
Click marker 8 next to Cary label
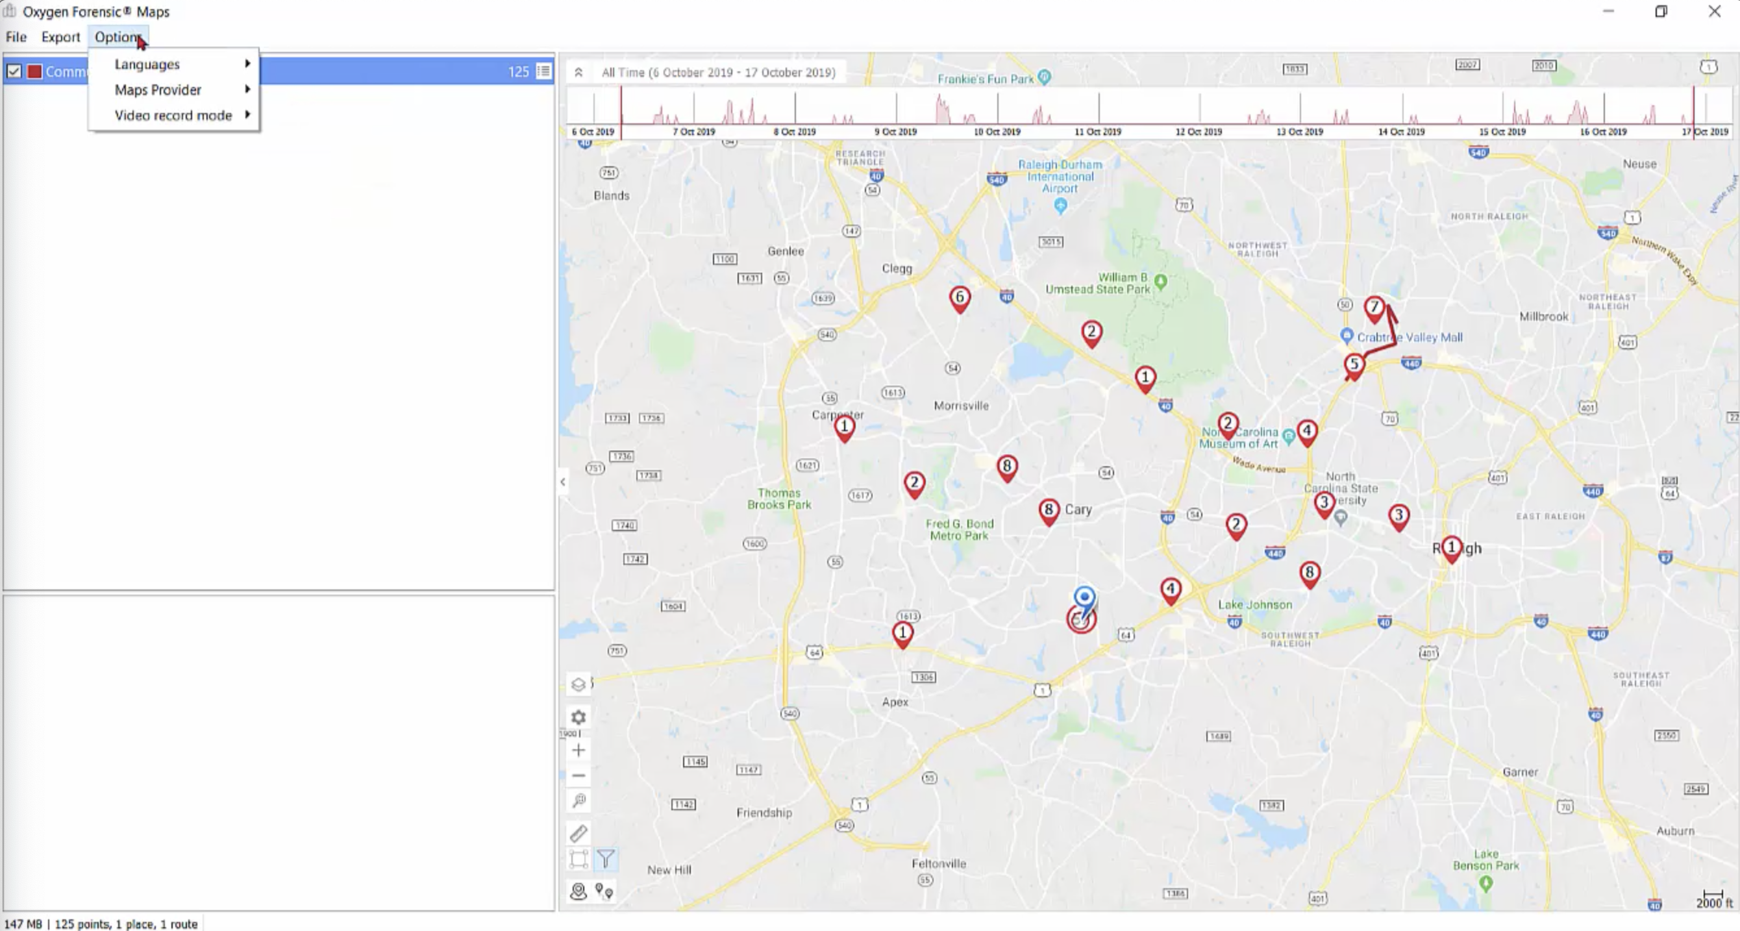point(1049,511)
